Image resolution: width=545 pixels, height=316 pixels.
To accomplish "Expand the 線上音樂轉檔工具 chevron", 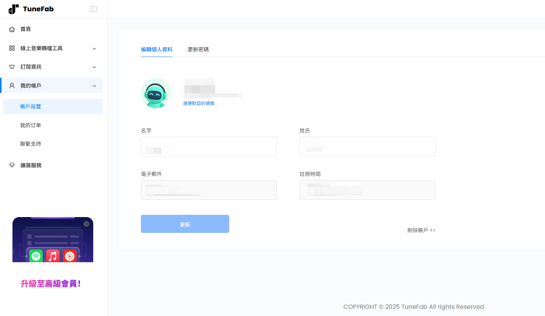I will point(94,48).
